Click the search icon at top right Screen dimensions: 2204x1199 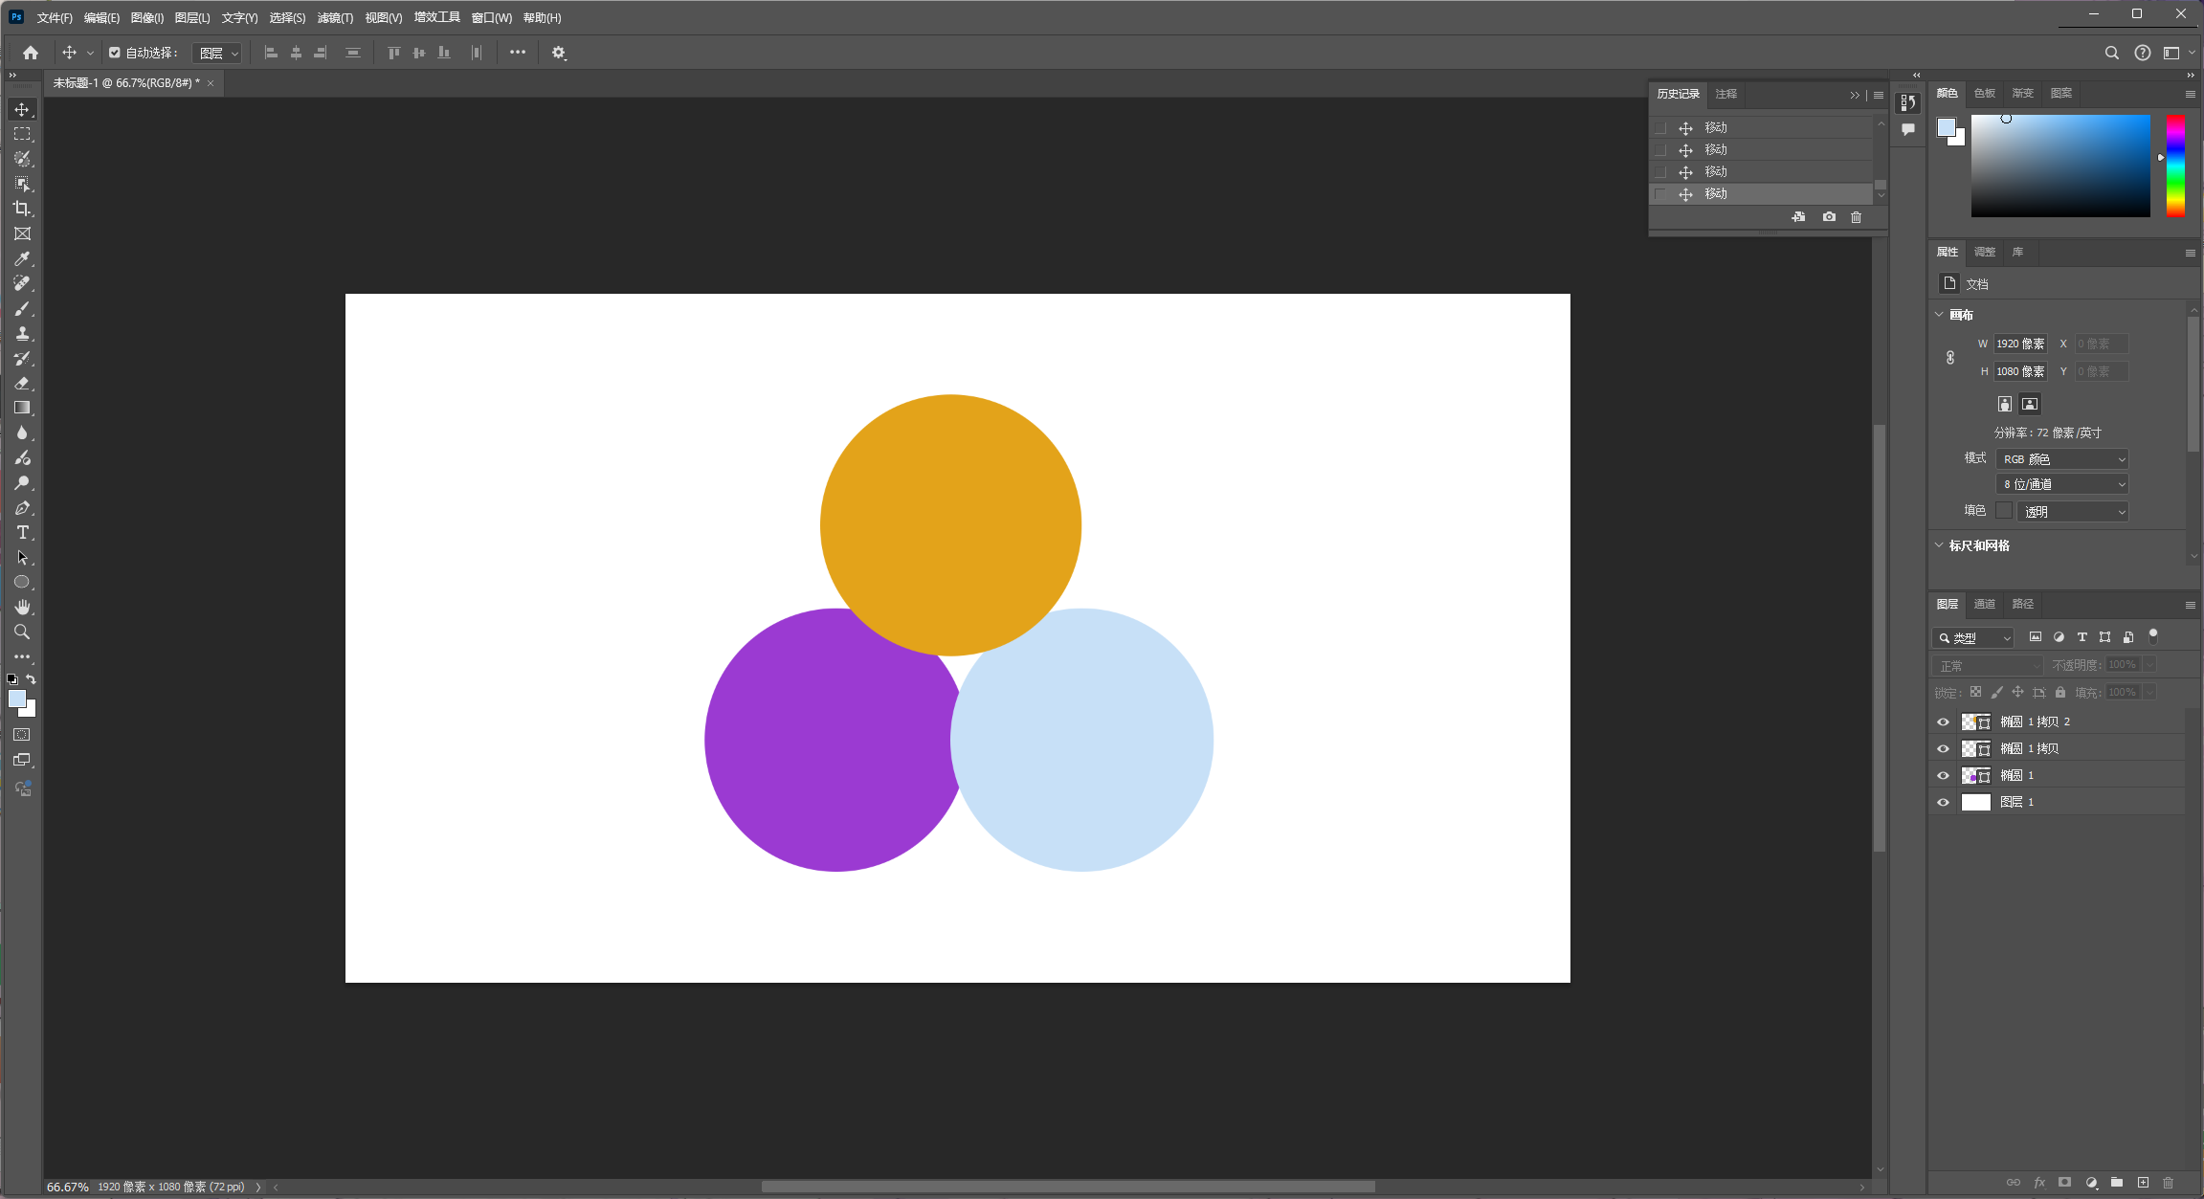pos(2111,53)
